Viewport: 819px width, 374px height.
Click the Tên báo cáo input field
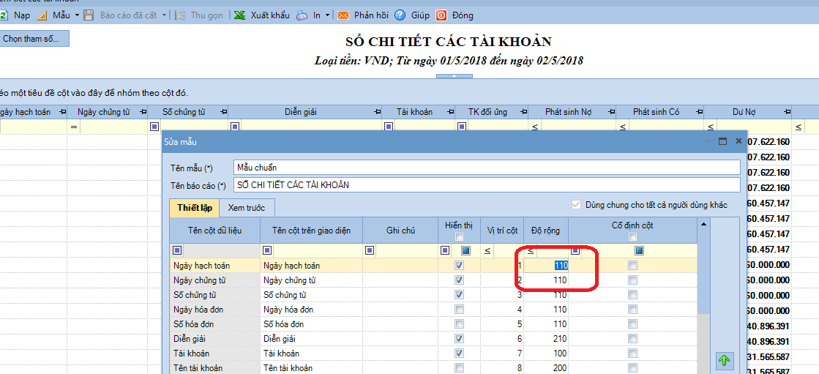tap(487, 184)
